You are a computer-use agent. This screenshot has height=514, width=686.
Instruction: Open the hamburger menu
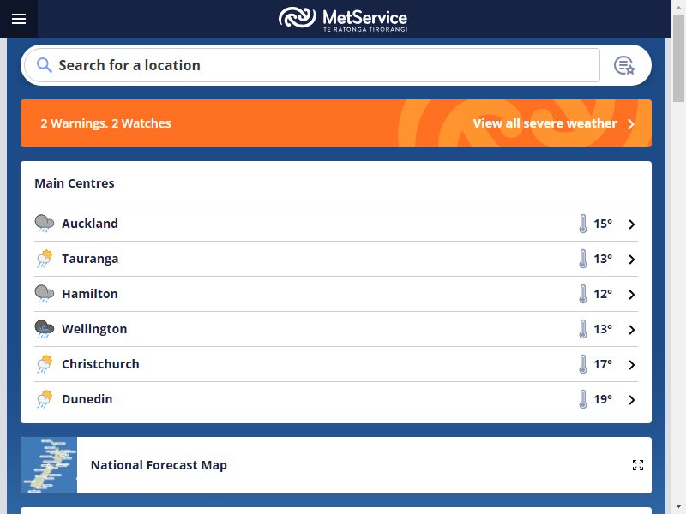click(19, 19)
